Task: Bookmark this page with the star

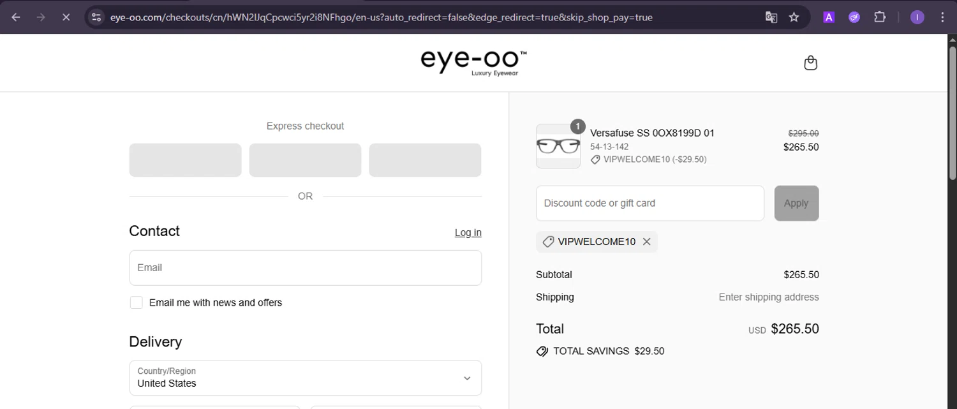Action: pos(794,17)
